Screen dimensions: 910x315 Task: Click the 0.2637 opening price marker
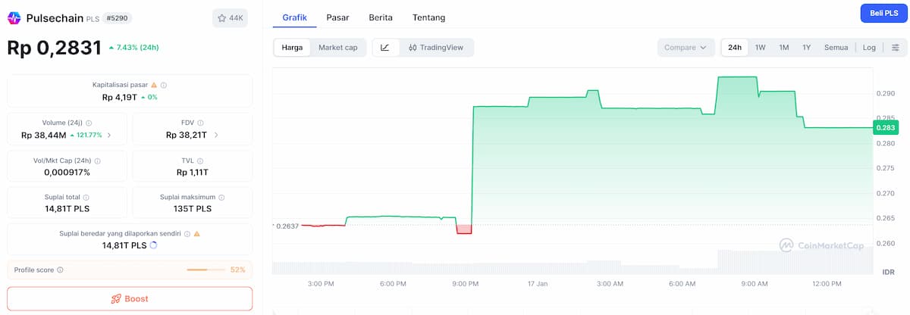point(287,226)
